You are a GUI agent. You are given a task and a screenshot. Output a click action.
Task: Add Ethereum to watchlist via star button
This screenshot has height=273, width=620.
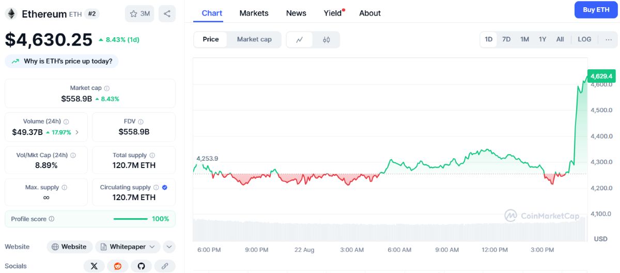[x=139, y=13]
